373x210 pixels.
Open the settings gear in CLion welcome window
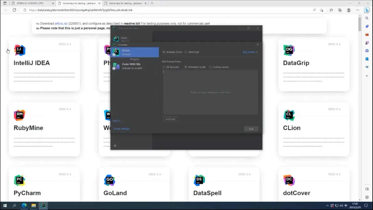[115, 146]
